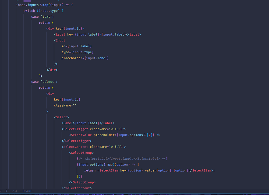
Task: Click "<SelectContent className='w-full'>" line
Action: pos(94,147)
